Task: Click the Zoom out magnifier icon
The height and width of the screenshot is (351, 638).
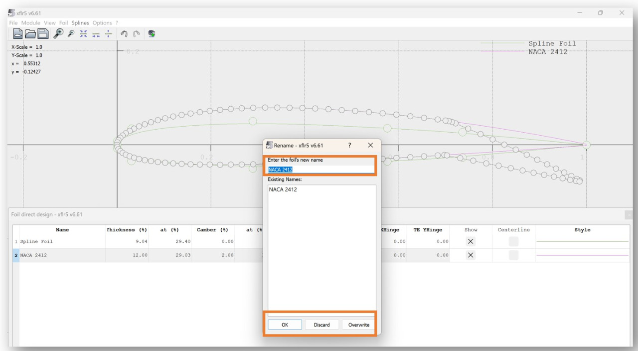Action: 71,34
